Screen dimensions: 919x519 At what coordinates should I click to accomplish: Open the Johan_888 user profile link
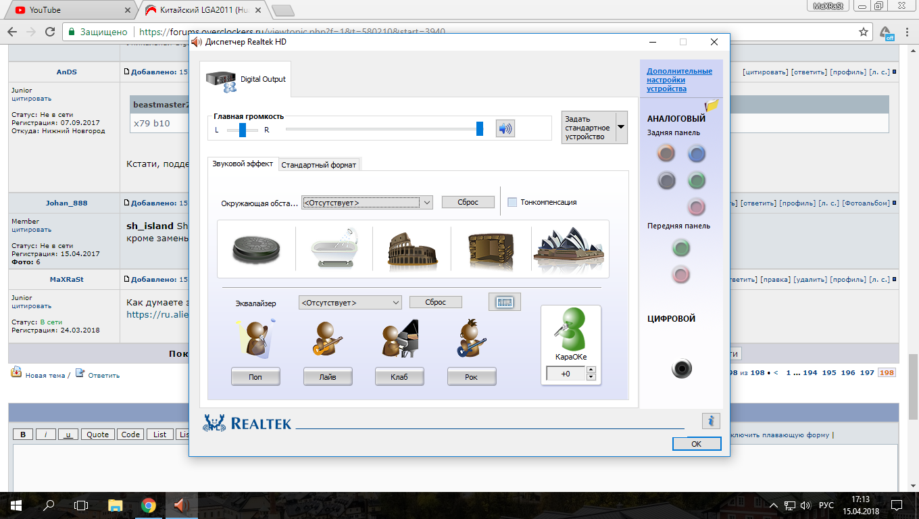pos(66,203)
